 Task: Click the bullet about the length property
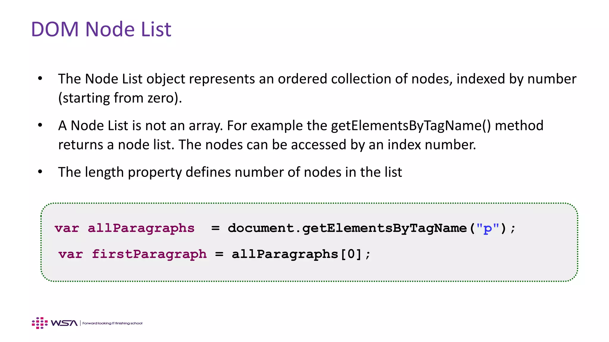pos(230,172)
